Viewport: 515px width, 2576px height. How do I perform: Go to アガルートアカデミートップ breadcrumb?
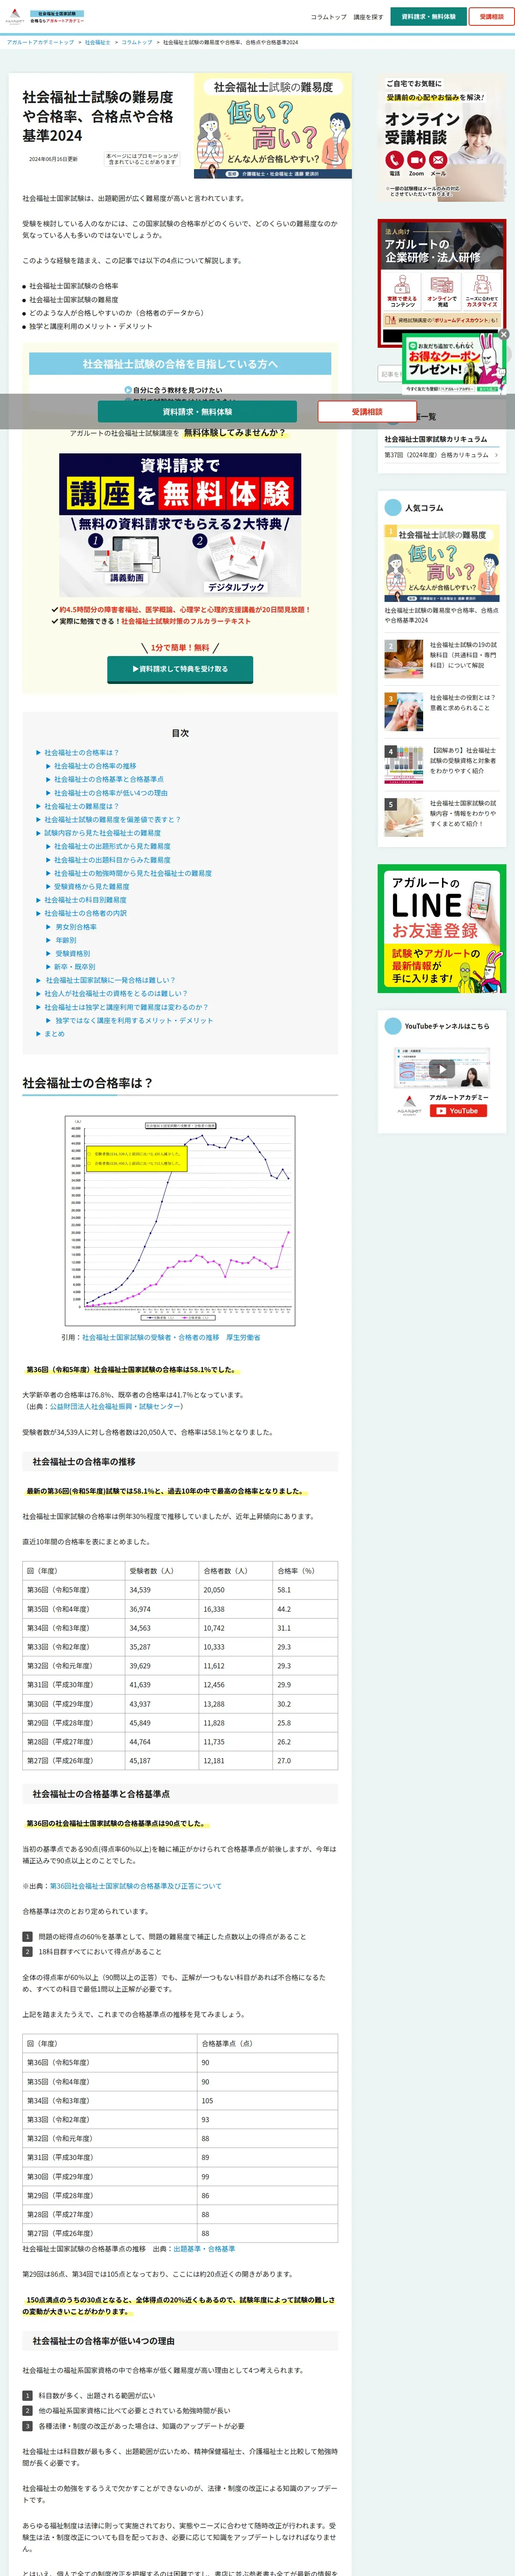pyautogui.click(x=40, y=42)
